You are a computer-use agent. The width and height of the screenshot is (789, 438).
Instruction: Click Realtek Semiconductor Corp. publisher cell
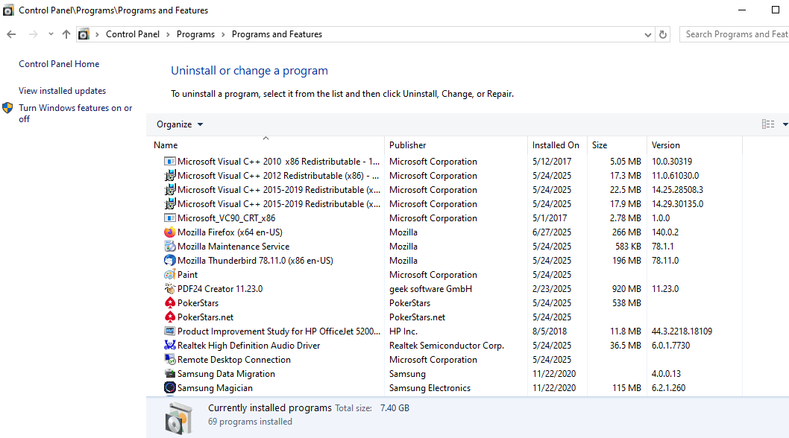446,346
